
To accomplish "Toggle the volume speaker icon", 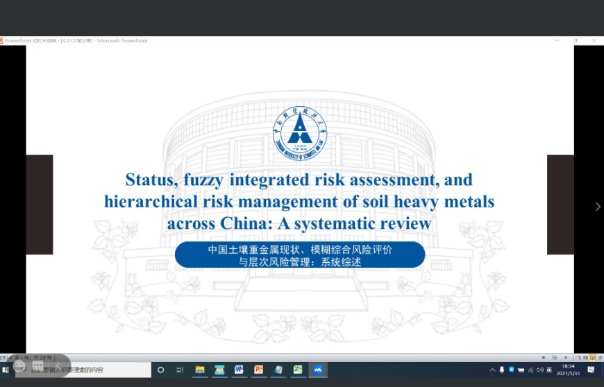I will click(x=540, y=370).
